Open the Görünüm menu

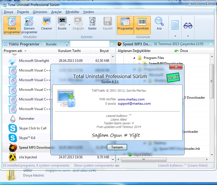tap(40, 12)
